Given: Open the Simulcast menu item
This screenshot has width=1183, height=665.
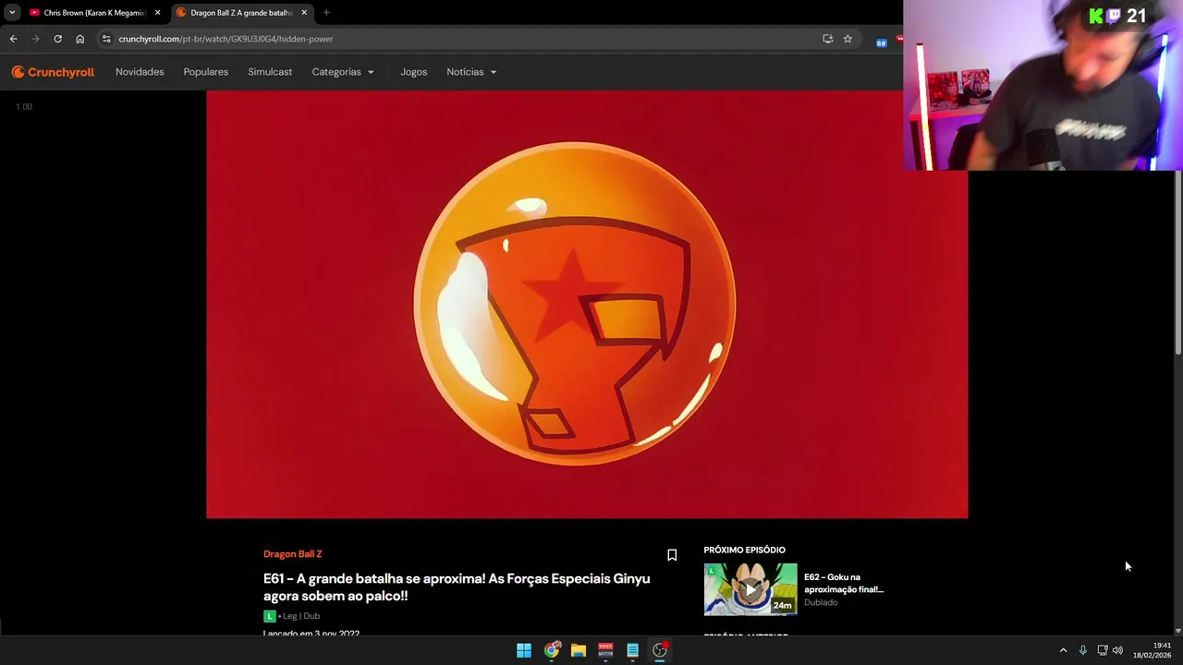Looking at the screenshot, I should [x=270, y=72].
